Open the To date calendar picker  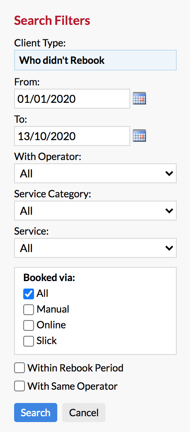(x=139, y=136)
